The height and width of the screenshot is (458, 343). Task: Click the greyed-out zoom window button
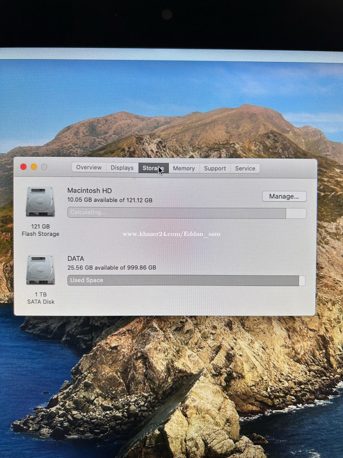pyautogui.click(x=44, y=167)
